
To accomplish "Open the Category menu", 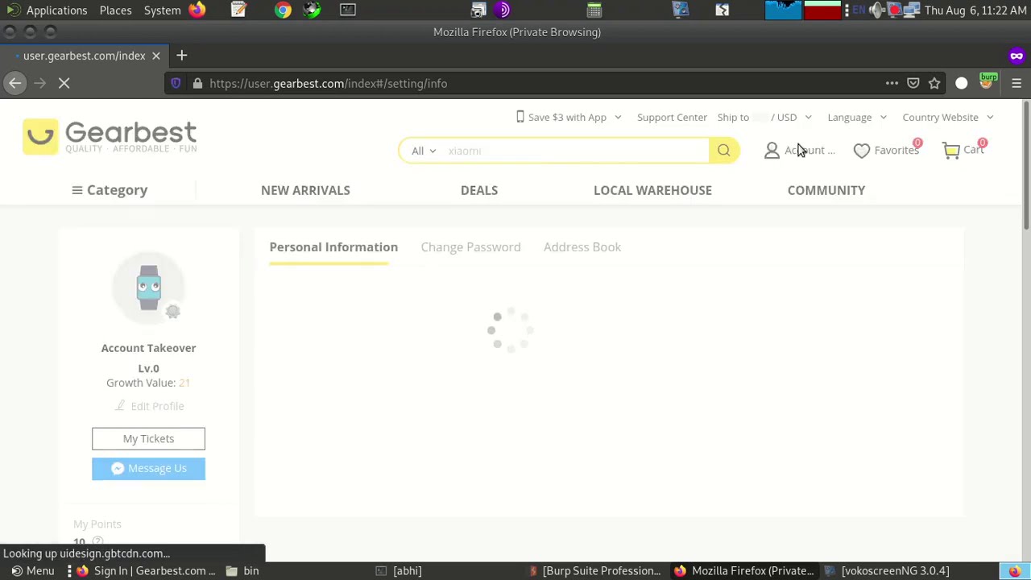I will click(110, 190).
